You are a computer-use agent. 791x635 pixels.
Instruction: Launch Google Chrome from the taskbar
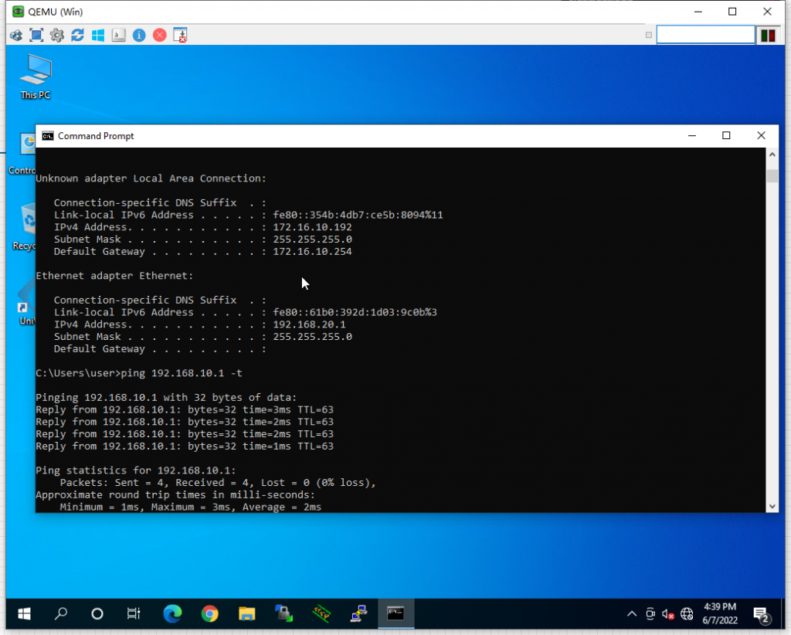(209, 614)
